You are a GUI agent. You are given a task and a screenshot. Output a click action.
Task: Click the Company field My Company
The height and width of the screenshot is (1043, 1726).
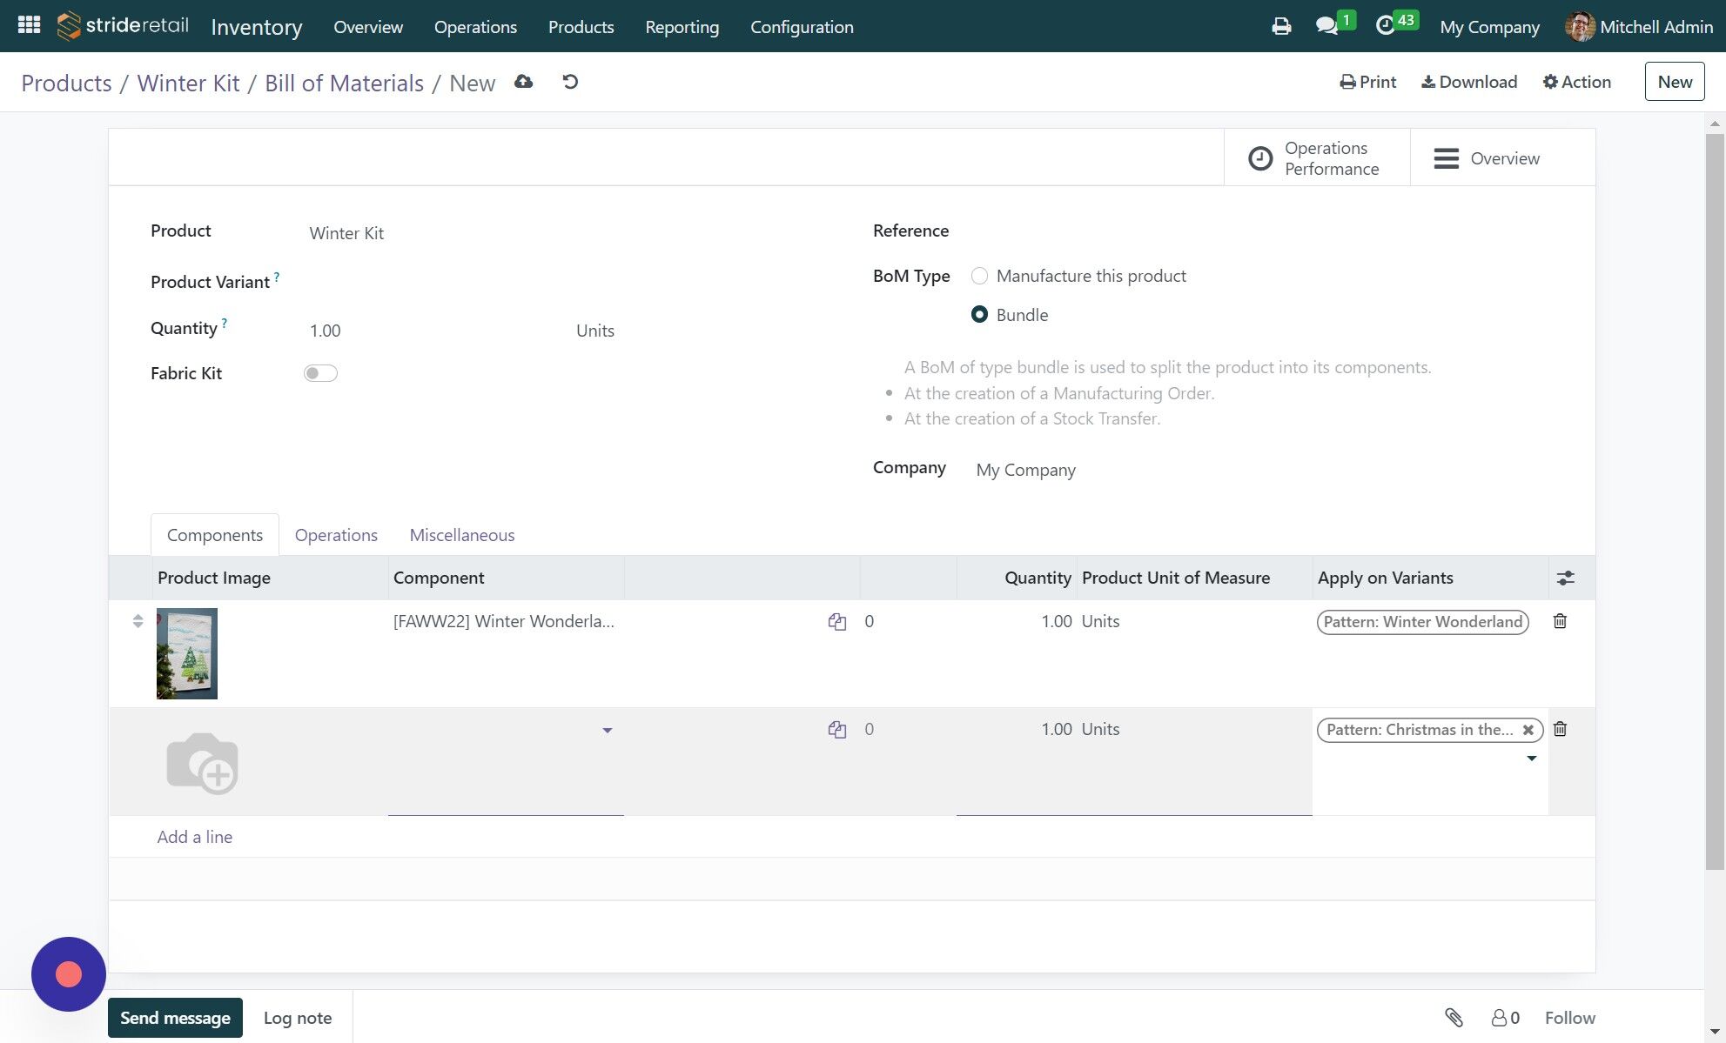(1262, 470)
